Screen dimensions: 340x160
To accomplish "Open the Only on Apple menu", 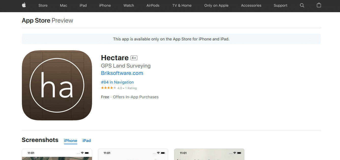I will pos(216,5).
